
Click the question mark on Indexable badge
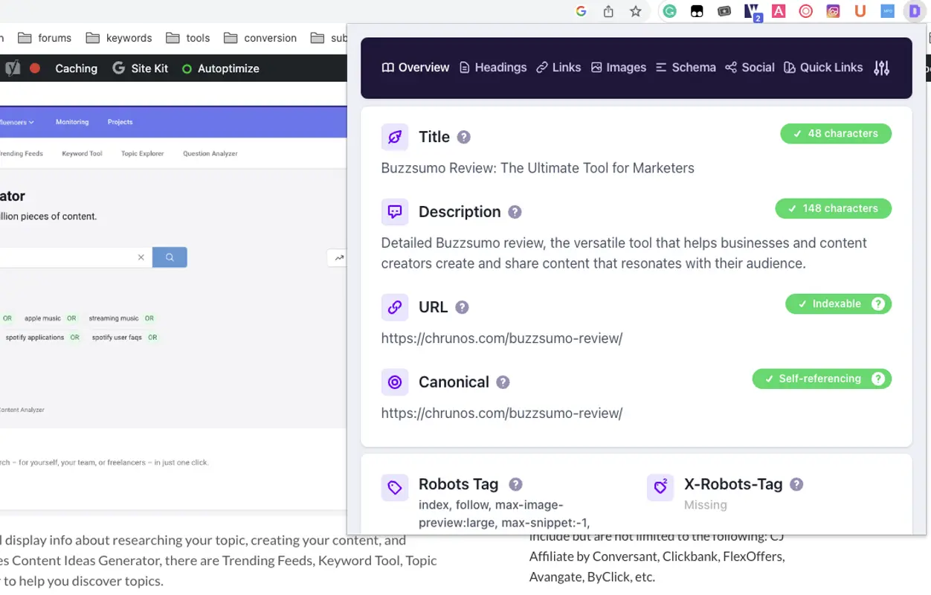click(877, 304)
